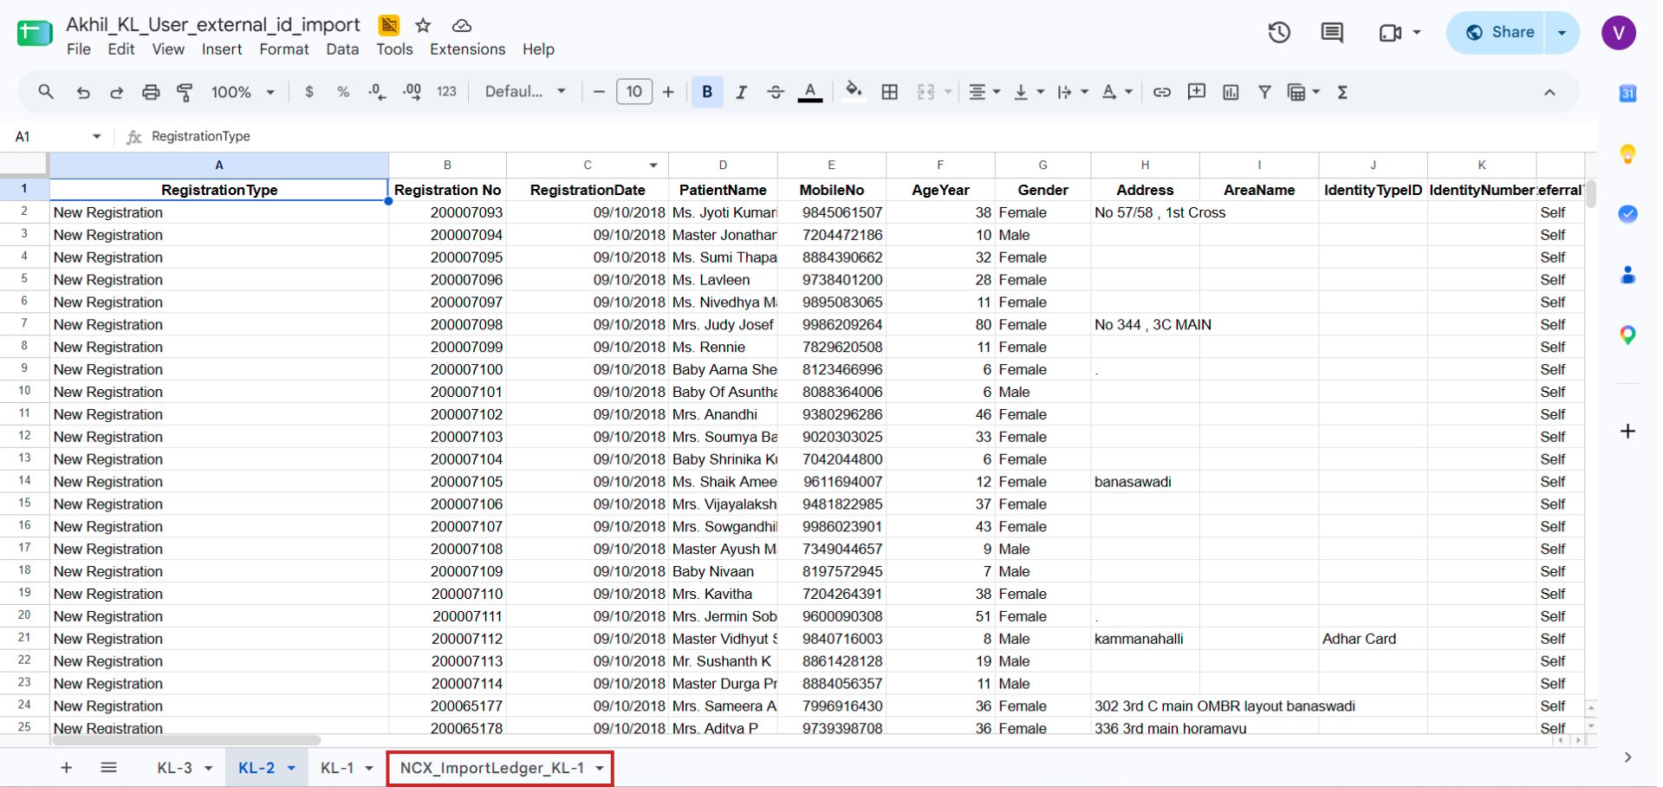Insert a comment from toolbar
This screenshot has height=787, width=1663.
(1197, 92)
